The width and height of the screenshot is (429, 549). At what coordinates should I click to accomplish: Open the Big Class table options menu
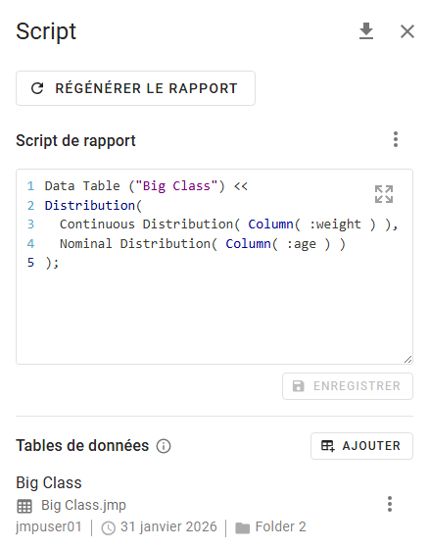390,504
